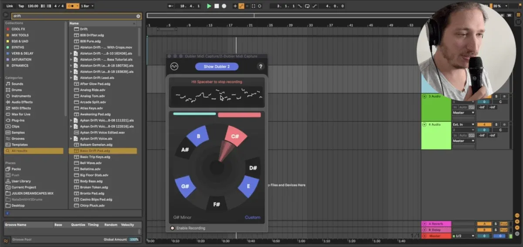The image size is (523, 247).
Task: Click the Name column header
Action: pyautogui.click(x=103, y=23)
